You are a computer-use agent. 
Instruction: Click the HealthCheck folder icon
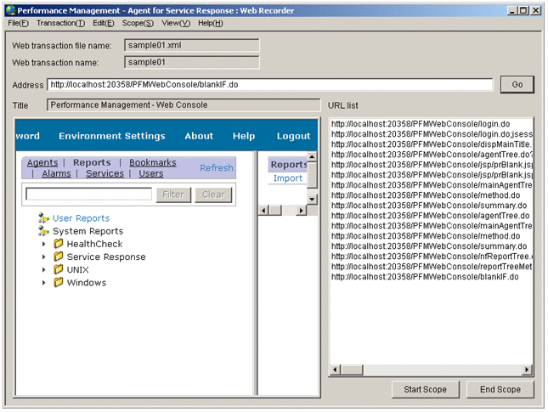click(58, 244)
